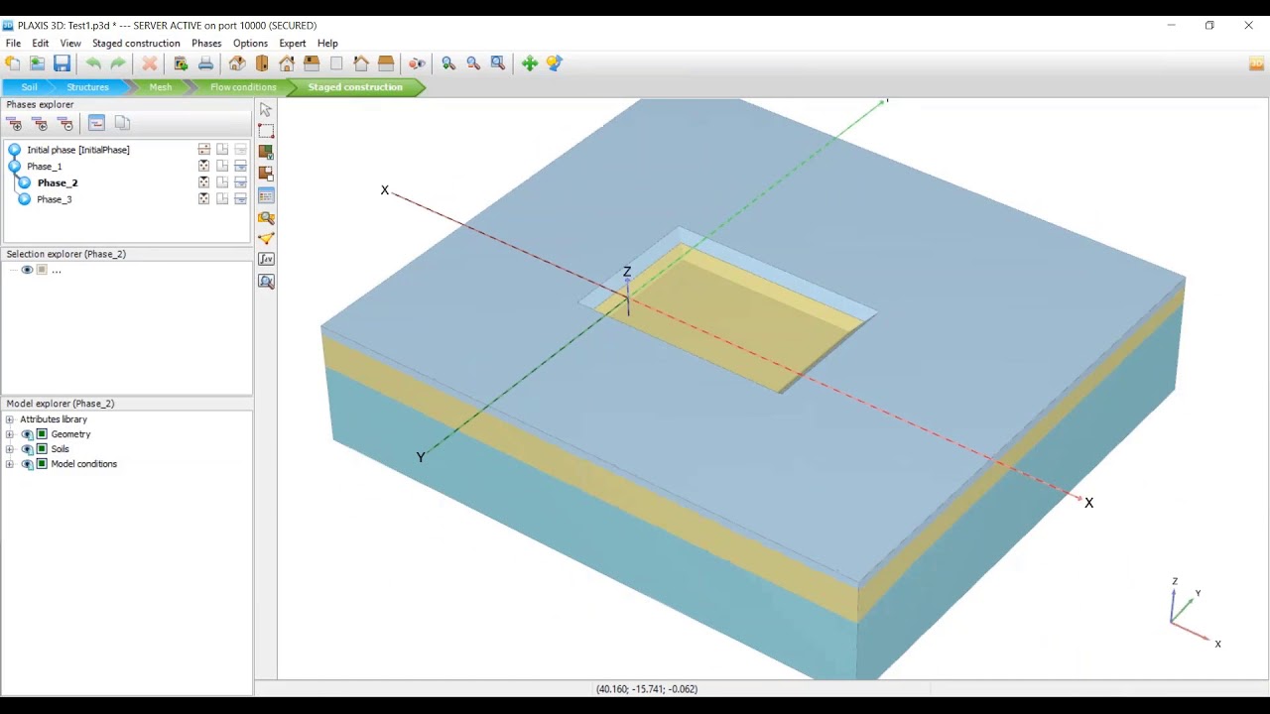
Task: Open the Phases menu
Action: pos(206,44)
